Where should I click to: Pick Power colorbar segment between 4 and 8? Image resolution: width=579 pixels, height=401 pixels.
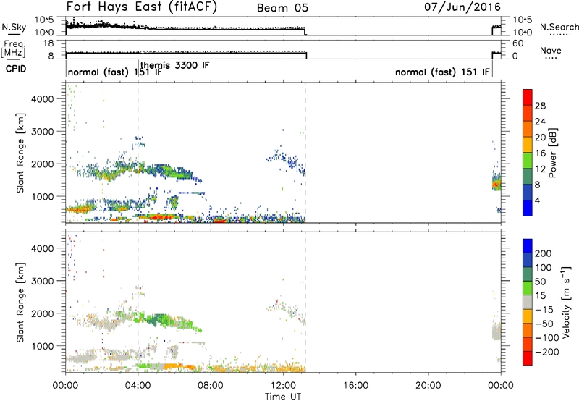[528, 193]
